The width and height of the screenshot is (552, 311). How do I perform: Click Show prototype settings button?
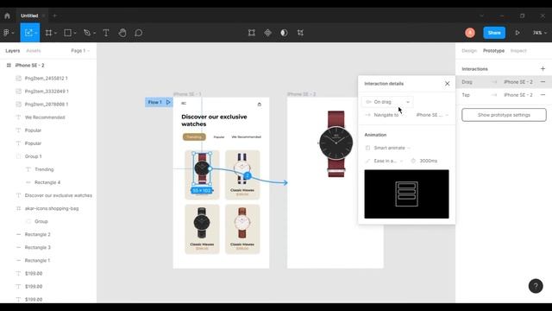[x=504, y=115]
